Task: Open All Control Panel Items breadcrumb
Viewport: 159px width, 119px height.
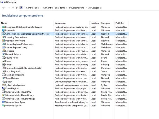Action: (54, 8)
